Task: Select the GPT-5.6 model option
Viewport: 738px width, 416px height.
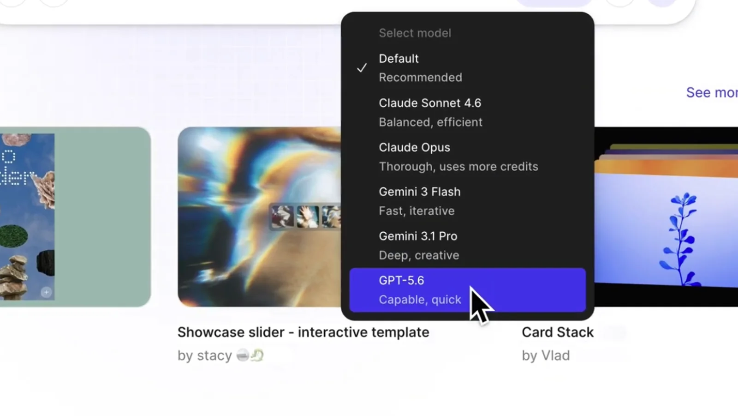Action: point(467,289)
